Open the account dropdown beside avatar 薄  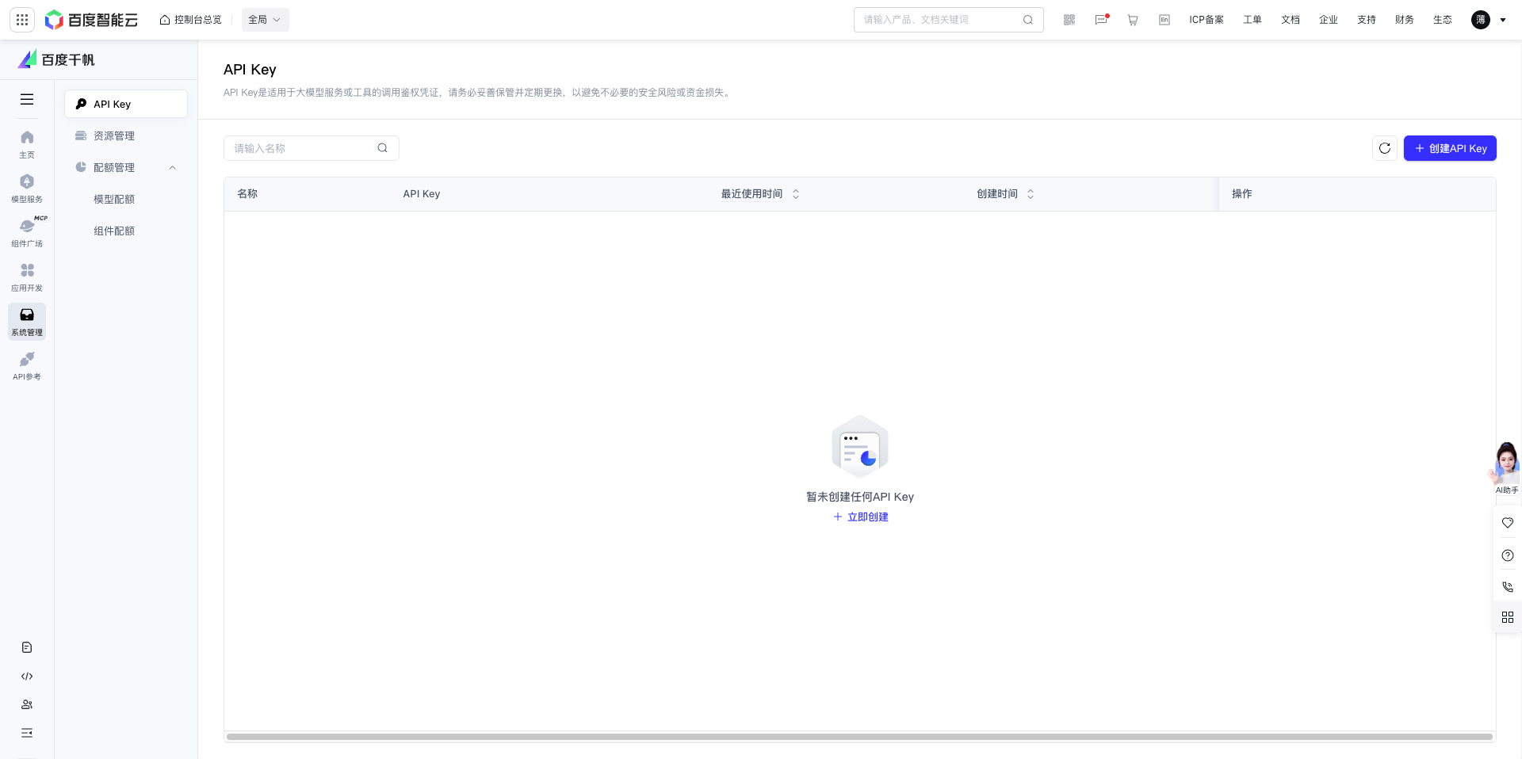(1505, 20)
